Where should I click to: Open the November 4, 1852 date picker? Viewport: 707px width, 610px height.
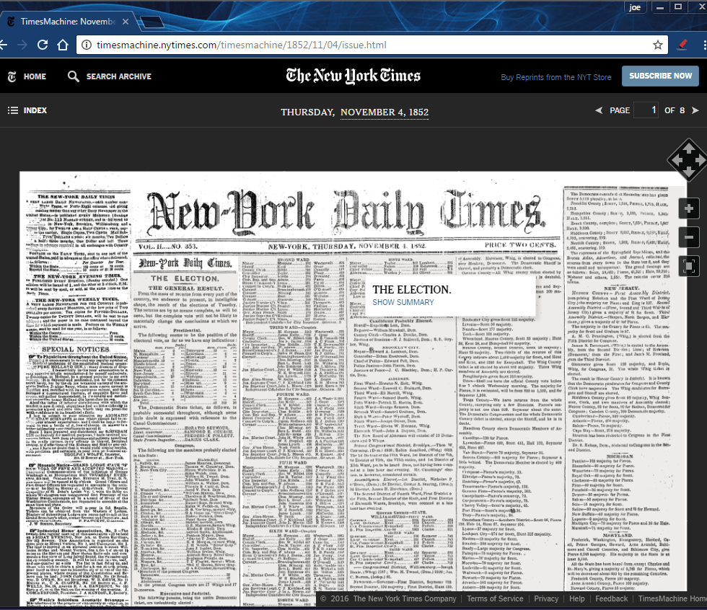pos(384,112)
